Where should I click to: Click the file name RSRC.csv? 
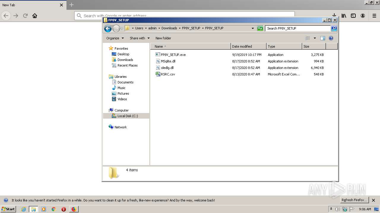(168, 74)
